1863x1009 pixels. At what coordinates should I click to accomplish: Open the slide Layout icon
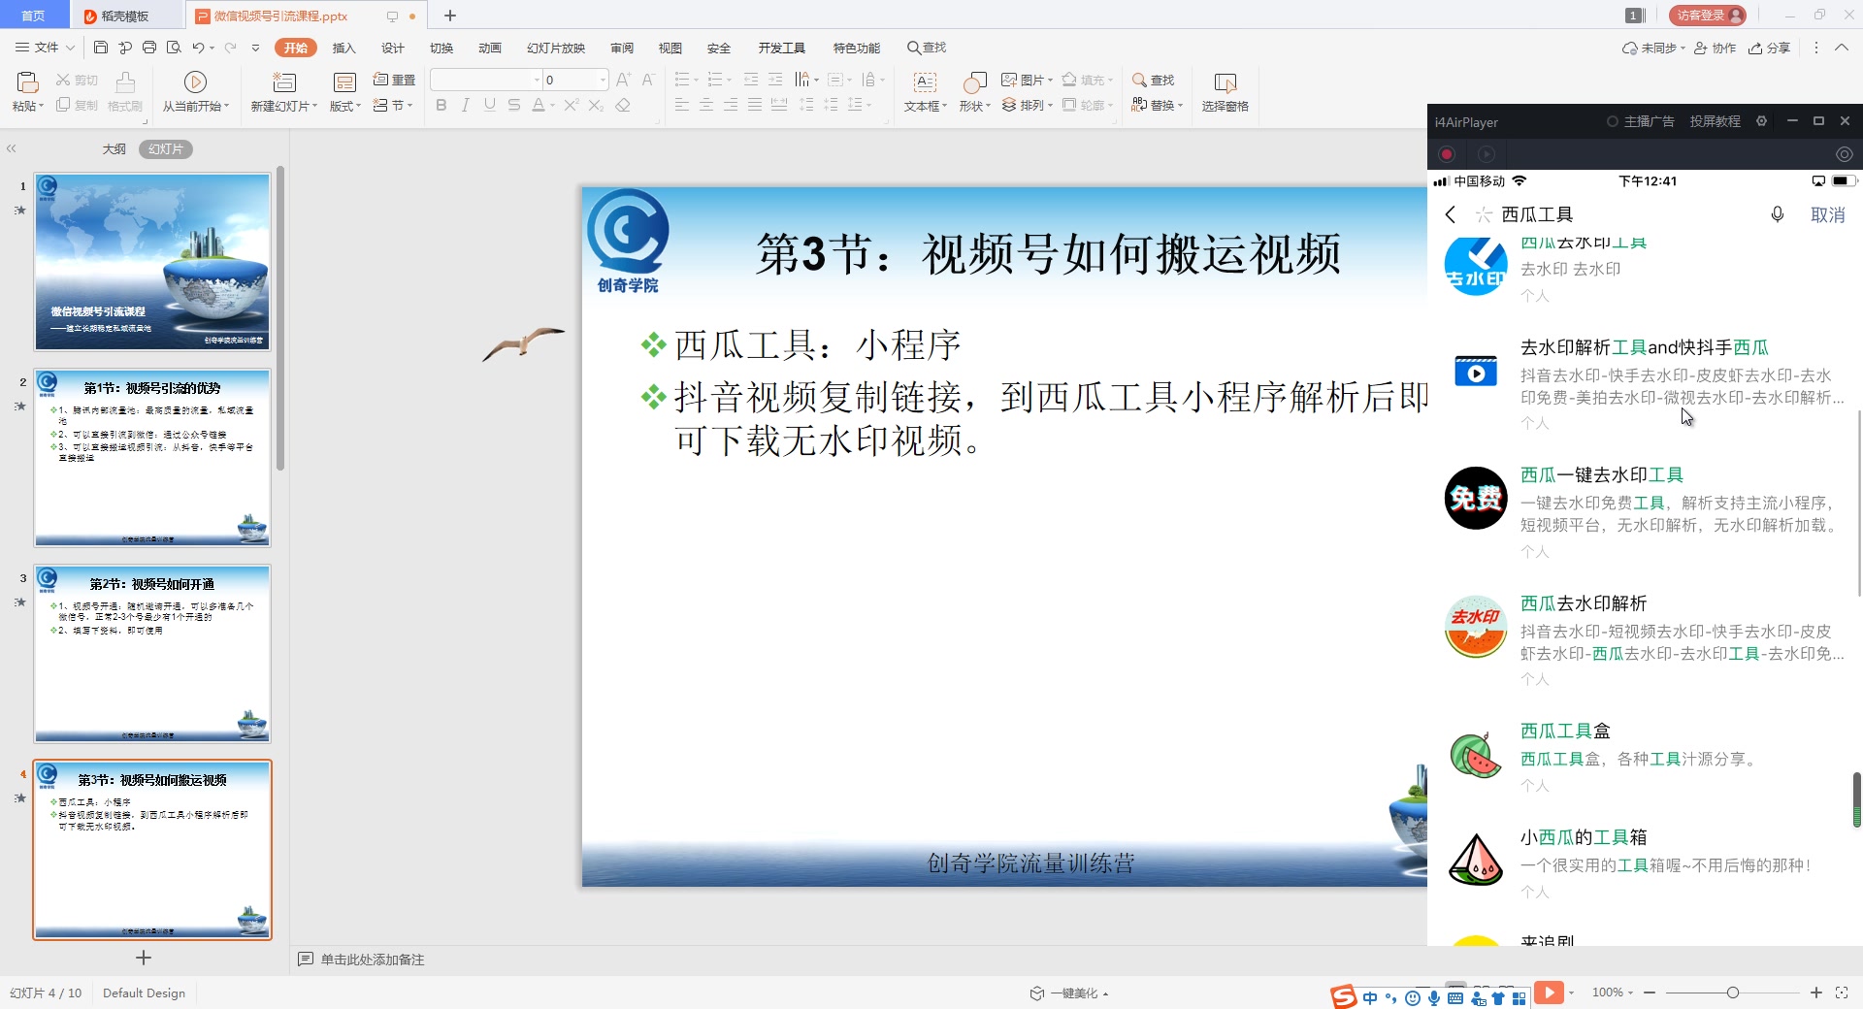tap(344, 82)
